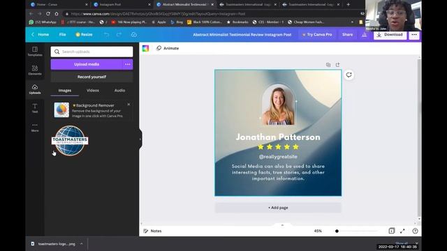The image size is (447, 251).
Task: Click the Download button
Action: tap(390, 35)
